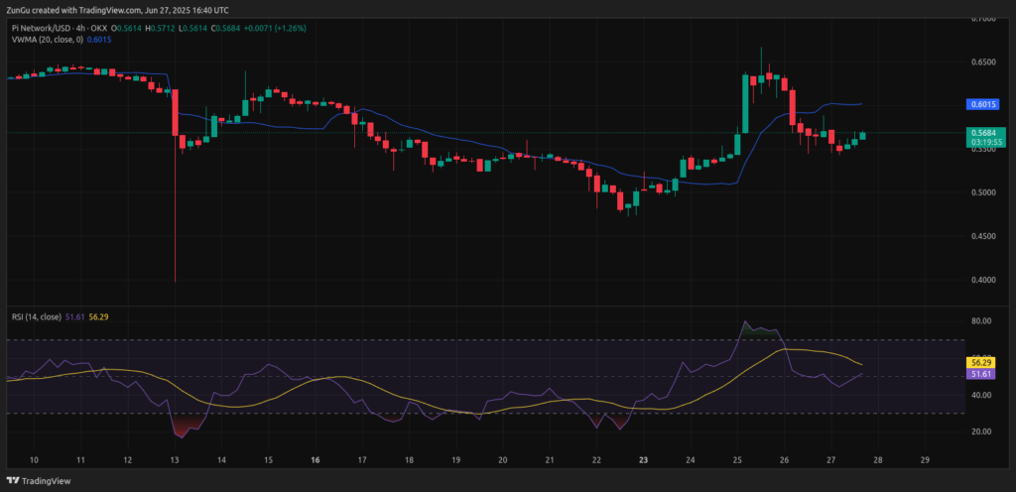Click the close value C0.5684
Image resolution: width=1016 pixels, height=492 pixels.
tap(224, 29)
